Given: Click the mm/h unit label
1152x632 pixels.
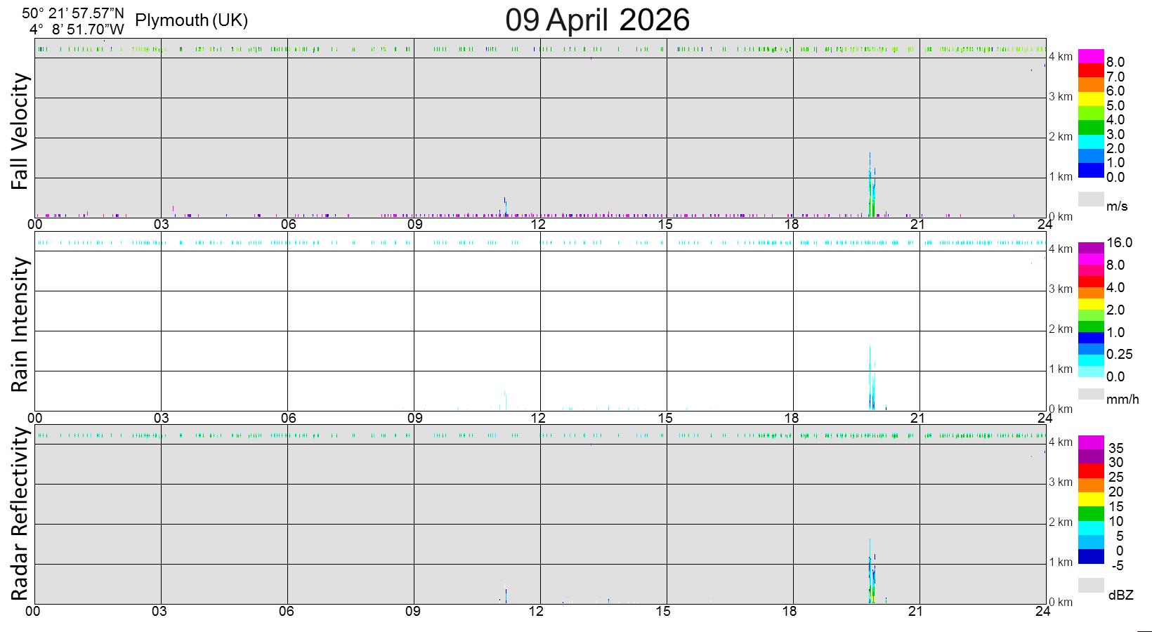Looking at the screenshot, I should click(1122, 400).
